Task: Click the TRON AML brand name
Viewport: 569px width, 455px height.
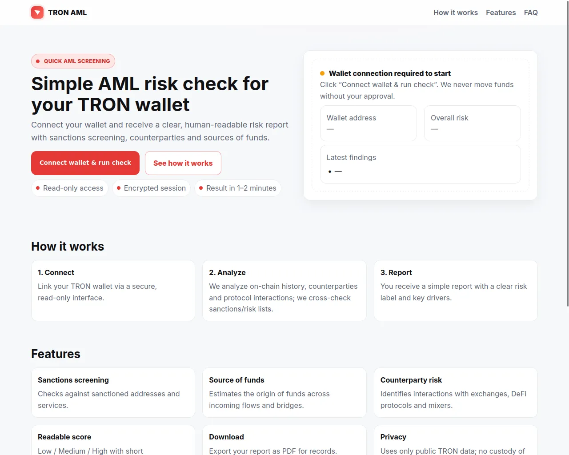Action: pos(68,12)
